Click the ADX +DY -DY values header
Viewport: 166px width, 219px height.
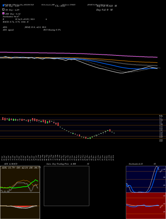(x=21, y=168)
